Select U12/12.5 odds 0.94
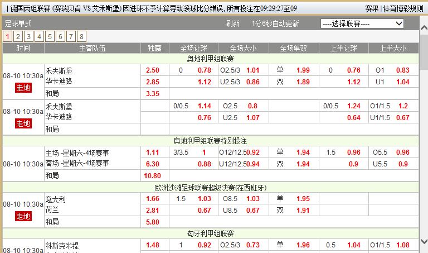Image resolution: width=428 pixels, height=253 pixels. pyautogui.click(x=253, y=164)
